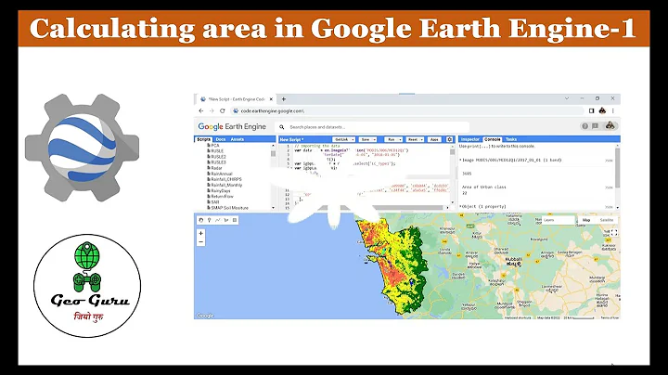Switch map to Satellite view
Viewport: 668px width, 375px height.
tap(607, 220)
